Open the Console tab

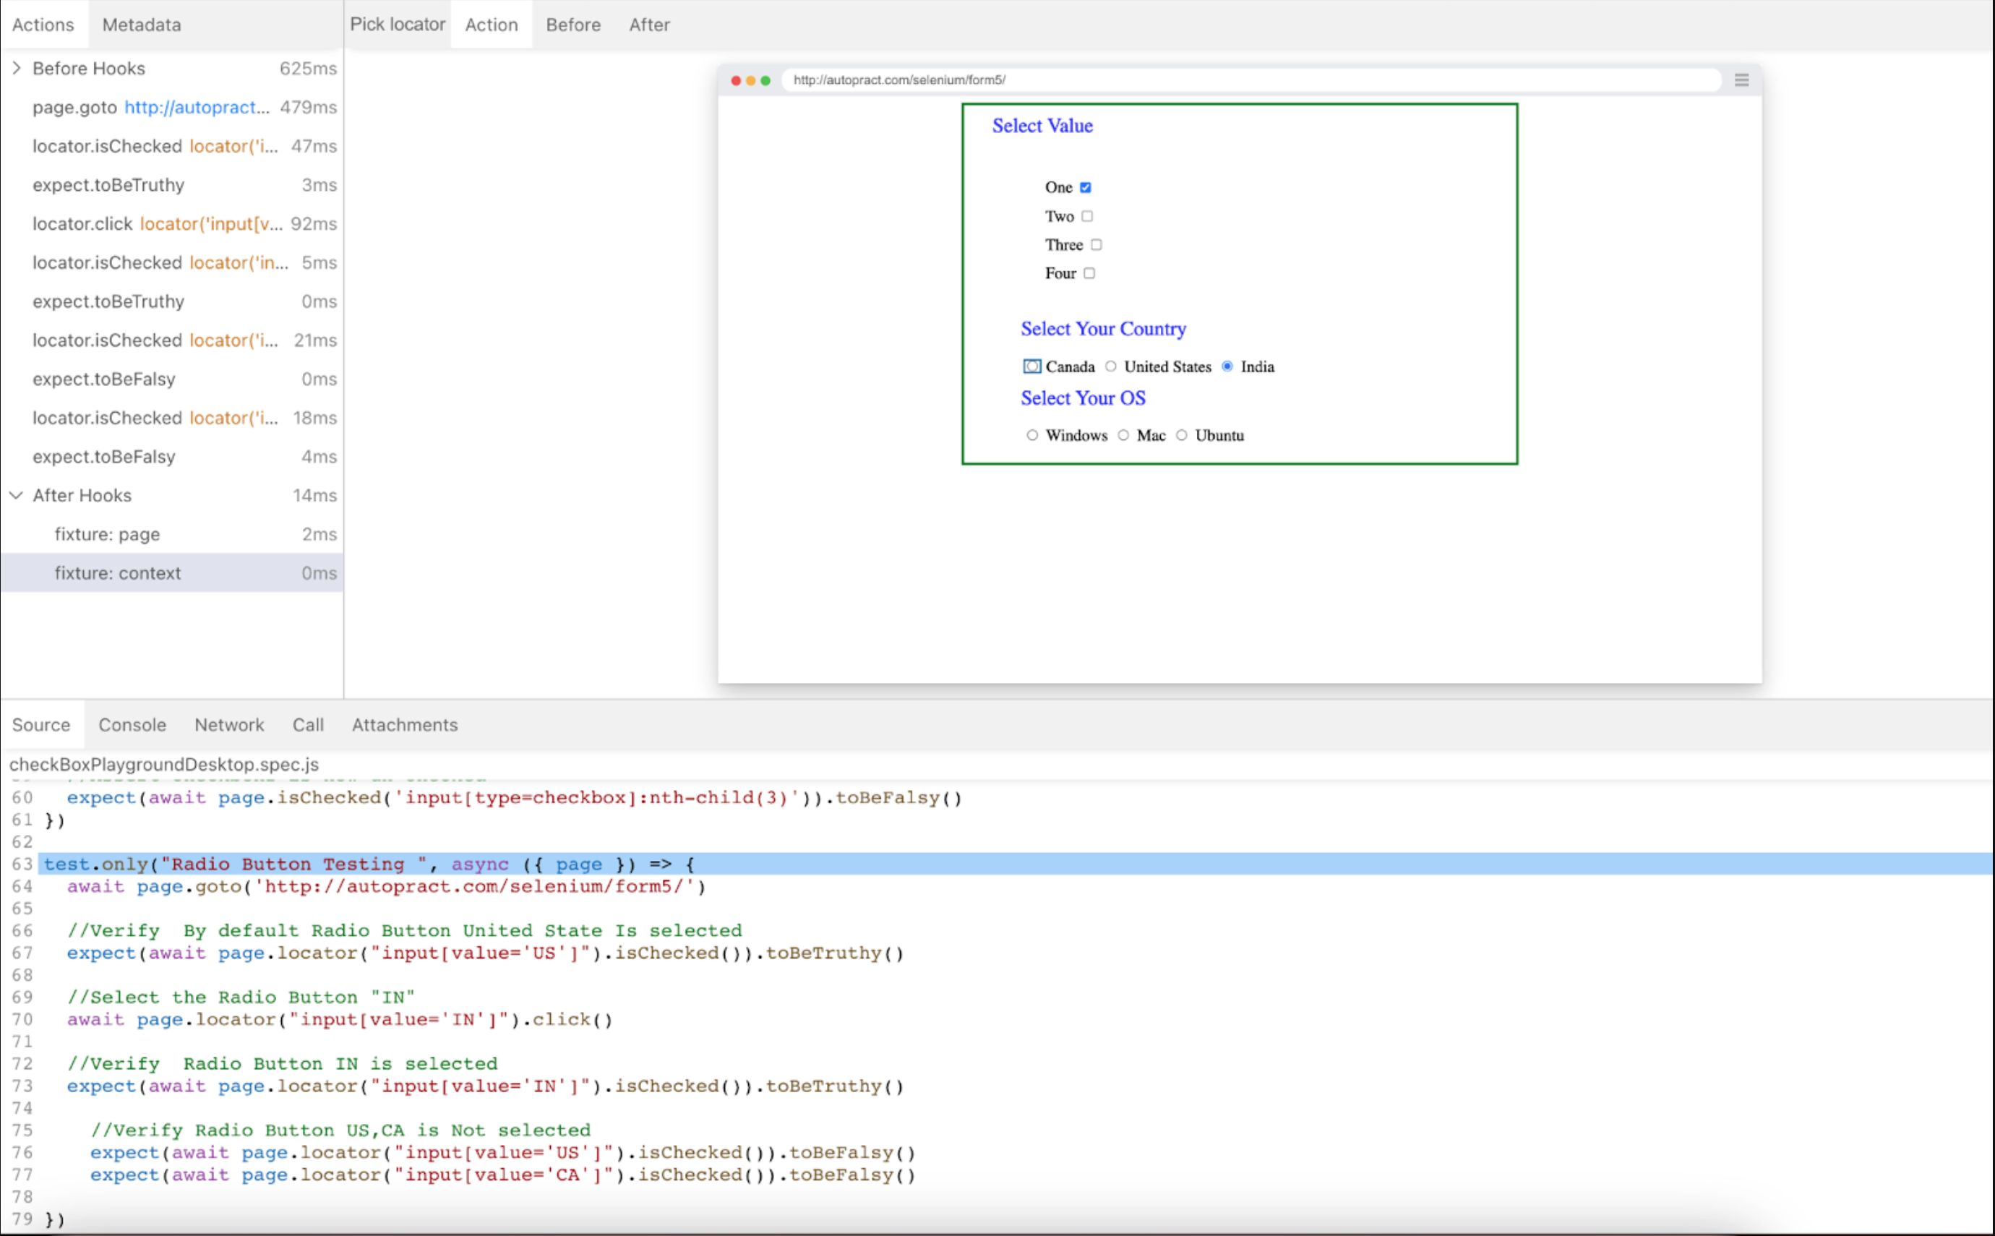point(132,725)
